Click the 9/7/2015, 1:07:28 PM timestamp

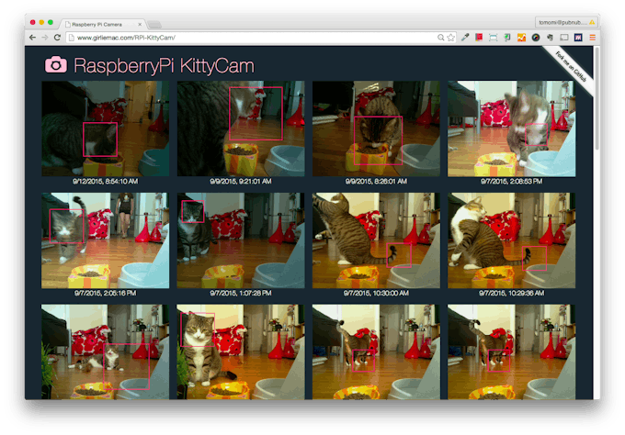241,294
